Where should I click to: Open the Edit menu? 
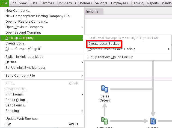click(x=13, y=3)
